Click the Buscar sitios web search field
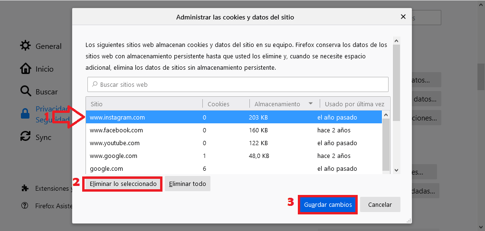 pos(238,84)
